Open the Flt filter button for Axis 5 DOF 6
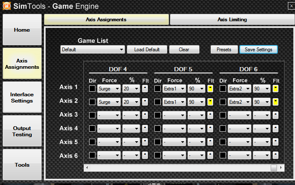This screenshot has height=185, width=295. (x=275, y=142)
